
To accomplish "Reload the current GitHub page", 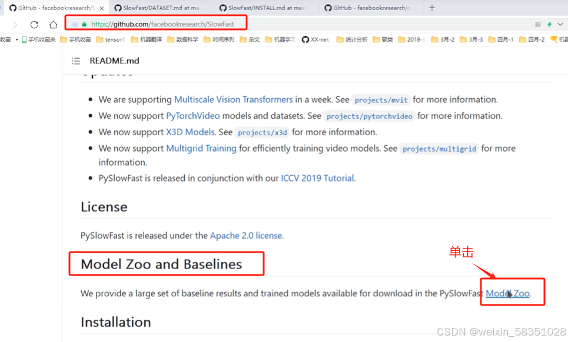I will coord(34,25).
